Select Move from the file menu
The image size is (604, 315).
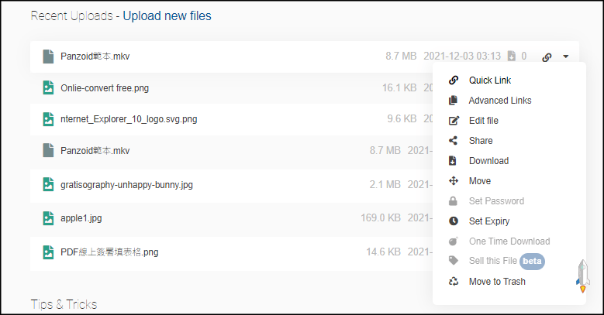click(x=479, y=181)
